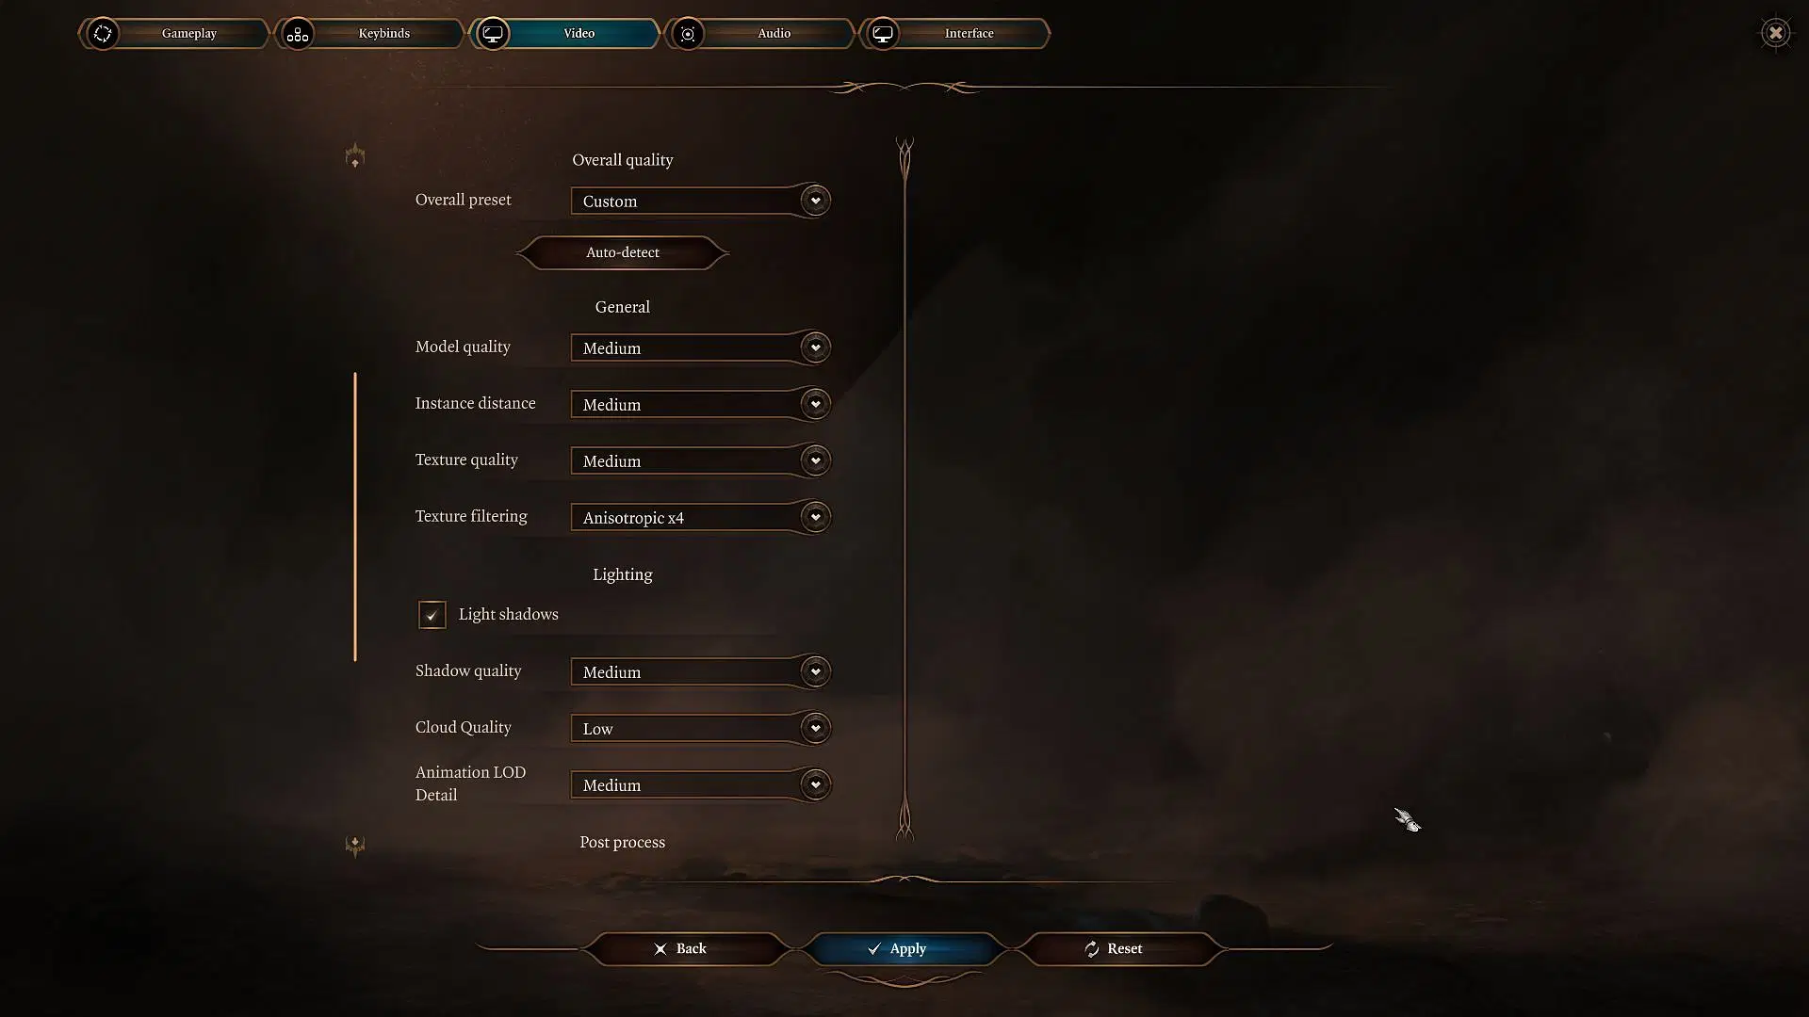Disable the checked Light shadows option
Image resolution: width=1809 pixels, height=1017 pixels.
[432, 613]
